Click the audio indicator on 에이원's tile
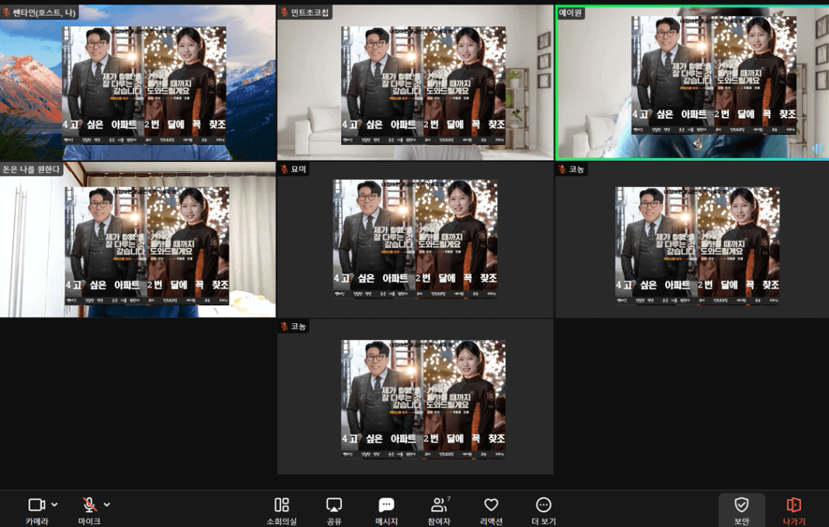Image resolution: width=829 pixels, height=527 pixels. (x=817, y=149)
